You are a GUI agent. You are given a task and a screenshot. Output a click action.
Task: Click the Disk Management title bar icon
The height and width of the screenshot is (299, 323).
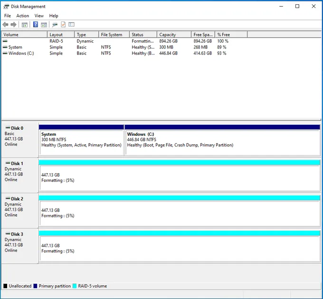[x=6, y=6]
